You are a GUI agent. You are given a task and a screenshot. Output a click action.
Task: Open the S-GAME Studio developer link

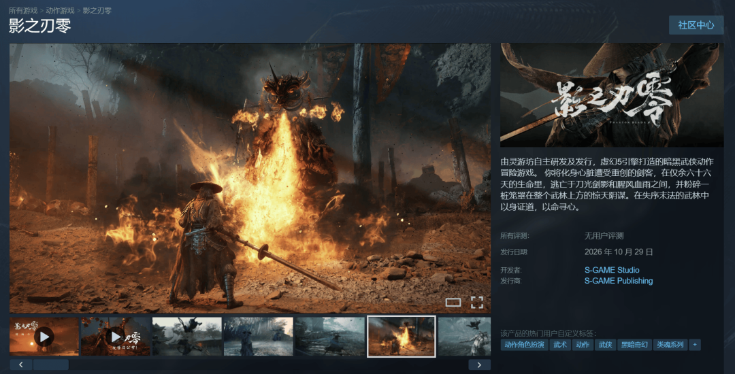[x=612, y=270]
